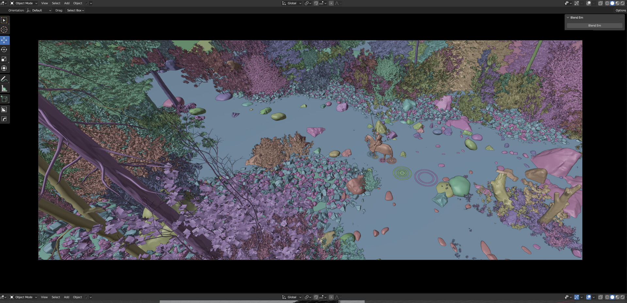Choose the Measure tool

tap(4, 88)
